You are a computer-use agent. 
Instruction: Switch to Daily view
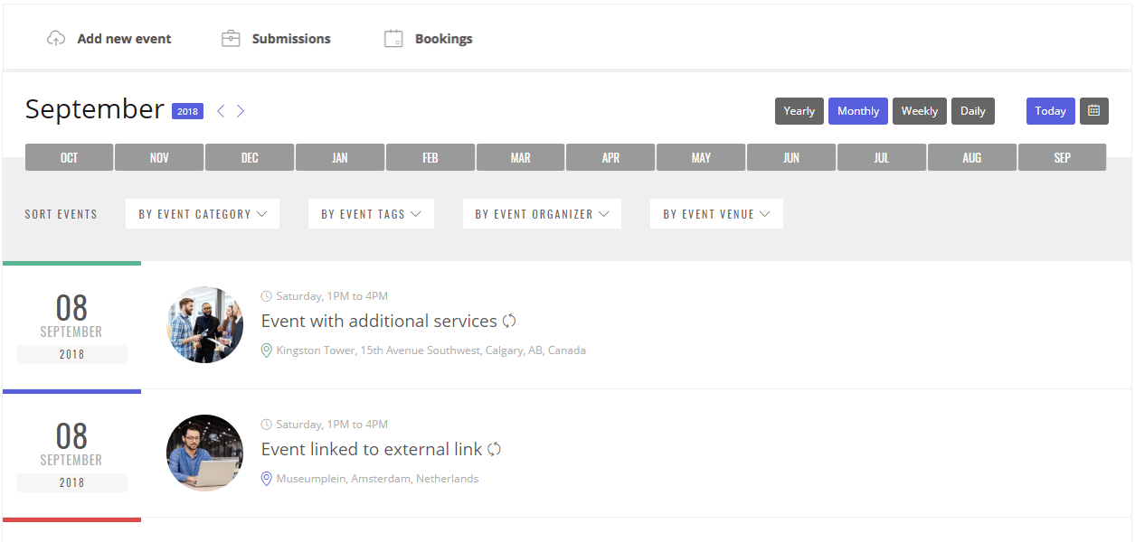[x=973, y=111]
